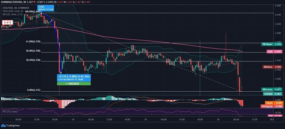Click the BB:Upper 2.576 axis label
This screenshot has width=285, height=129.
coord(272,44)
